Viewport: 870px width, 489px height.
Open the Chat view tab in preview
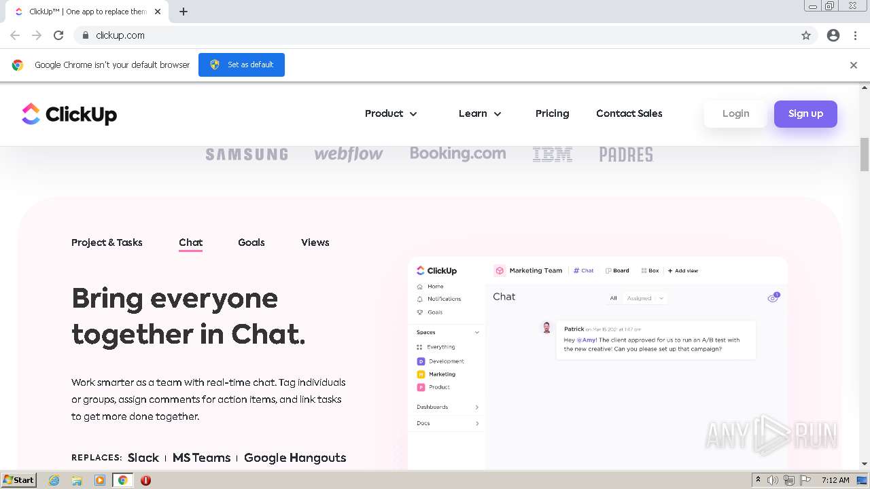point(584,270)
